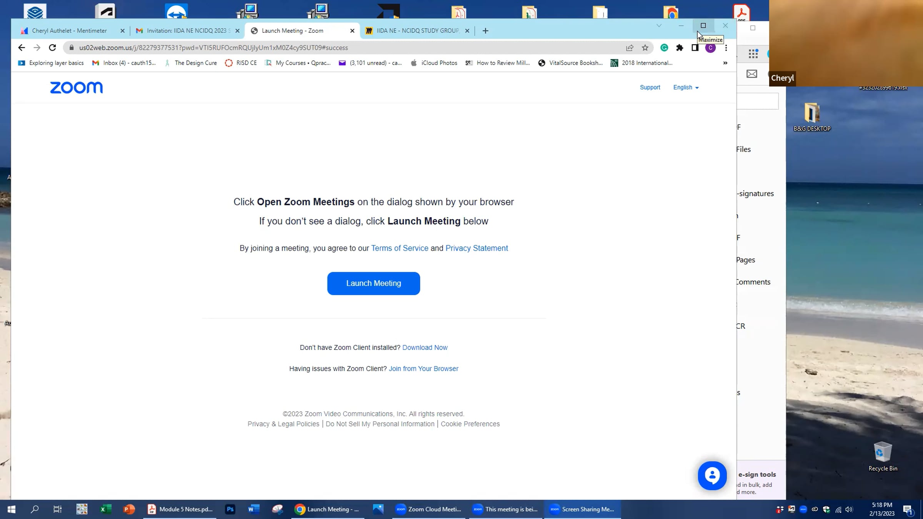
Task: Open tab search dropdown arrow
Action: click(x=659, y=25)
